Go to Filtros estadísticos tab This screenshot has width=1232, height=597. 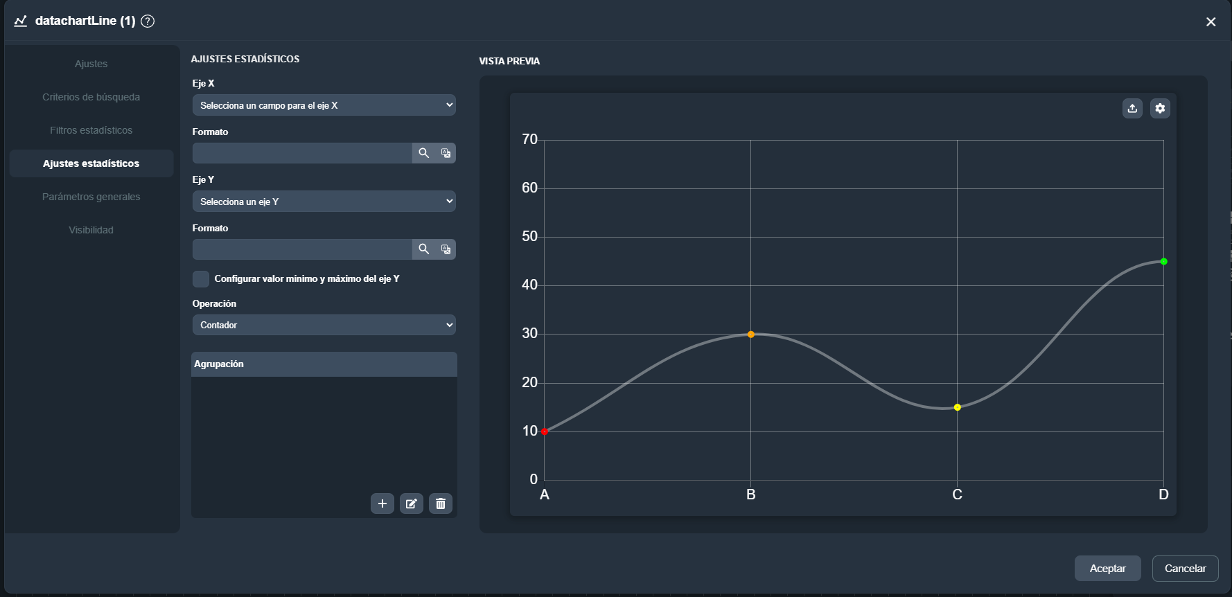click(x=91, y=130)
